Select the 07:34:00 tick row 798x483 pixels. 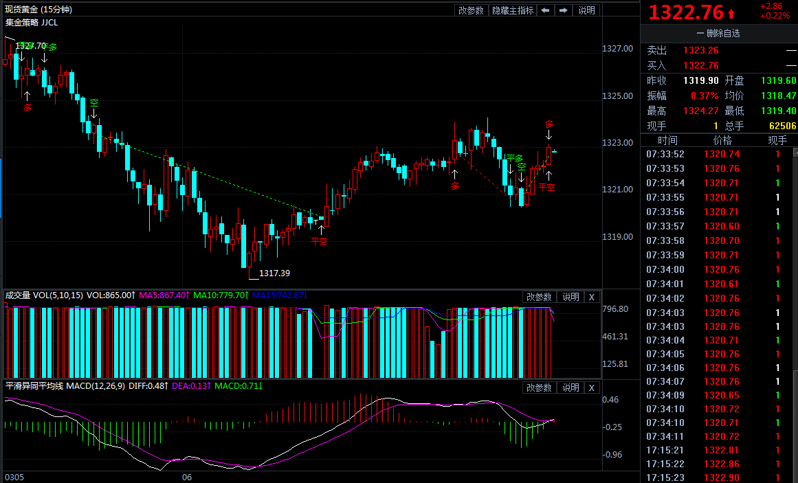(717, 270)
